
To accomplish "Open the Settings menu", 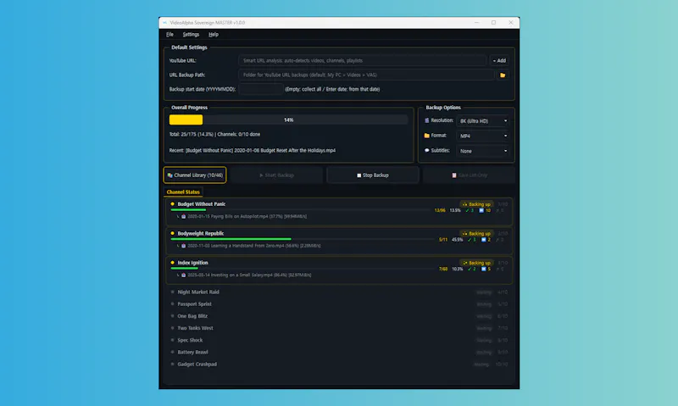I will click(191, 35).
